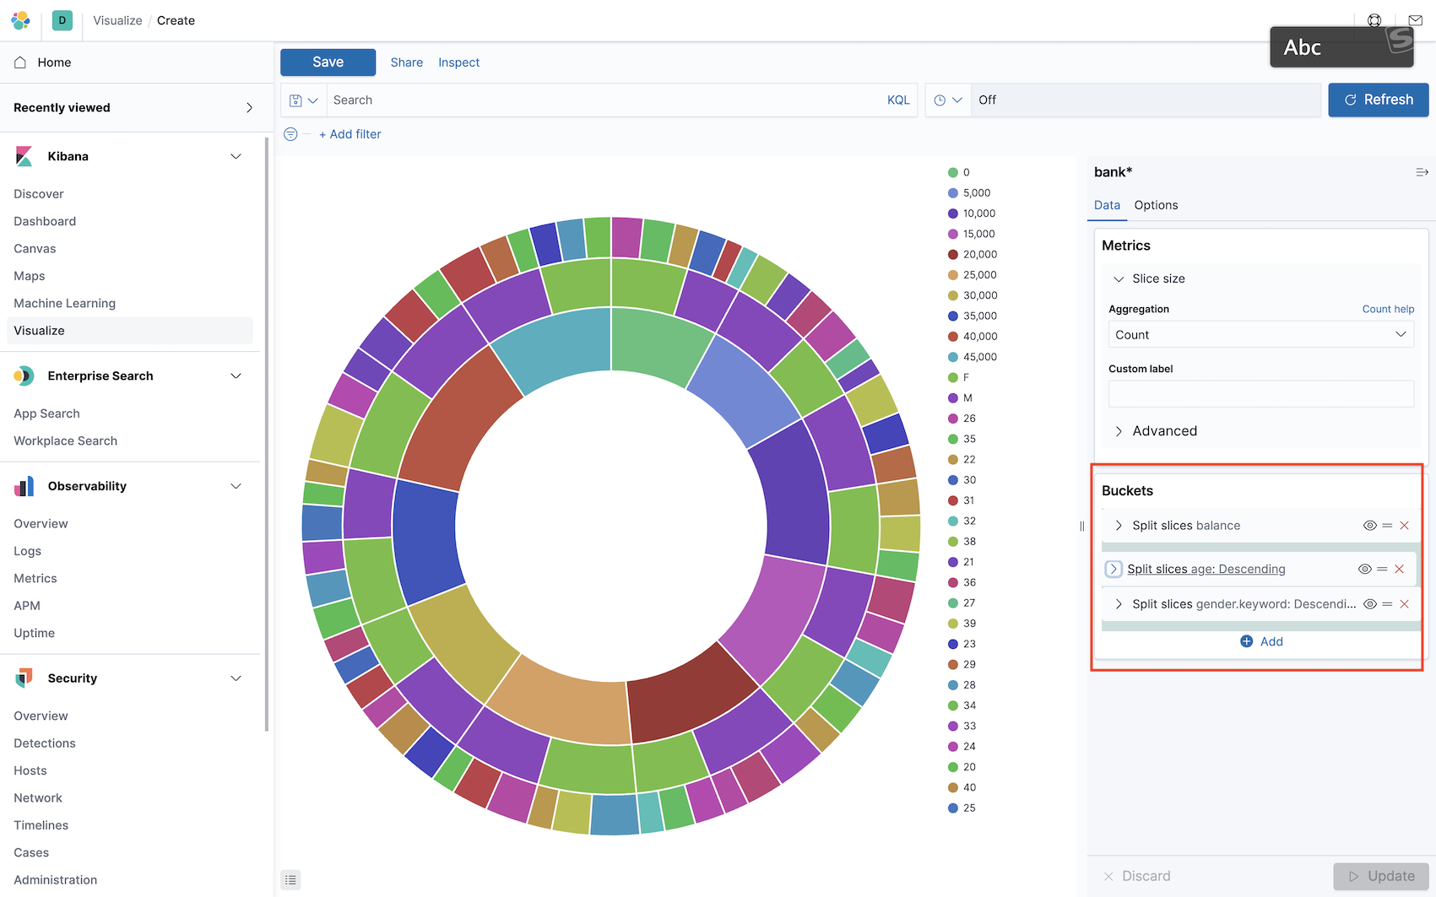Collapse the Slice size metric
The height and width of the screenshot is (897, 1436).
[1119, 278]
